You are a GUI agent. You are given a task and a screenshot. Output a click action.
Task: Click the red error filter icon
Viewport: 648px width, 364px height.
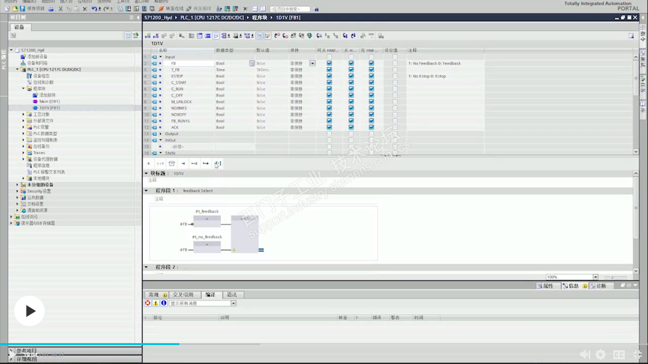(148, 303)
